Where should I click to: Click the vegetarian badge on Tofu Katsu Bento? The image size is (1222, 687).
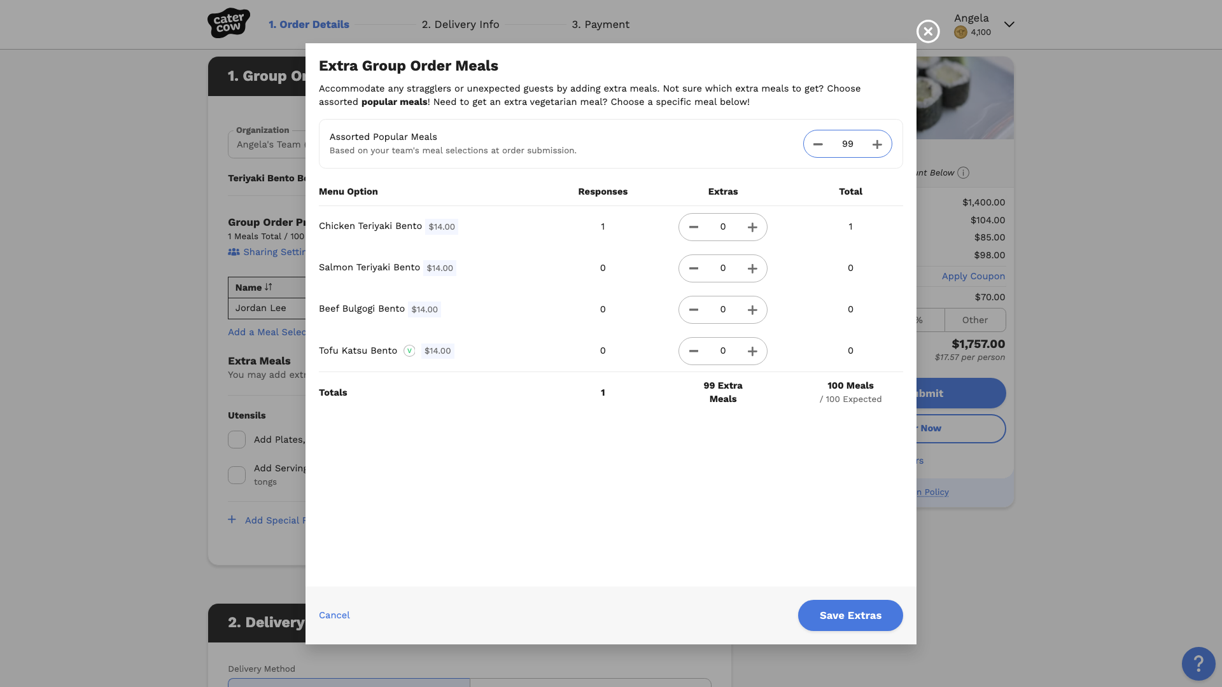click(x=409, y=351)
